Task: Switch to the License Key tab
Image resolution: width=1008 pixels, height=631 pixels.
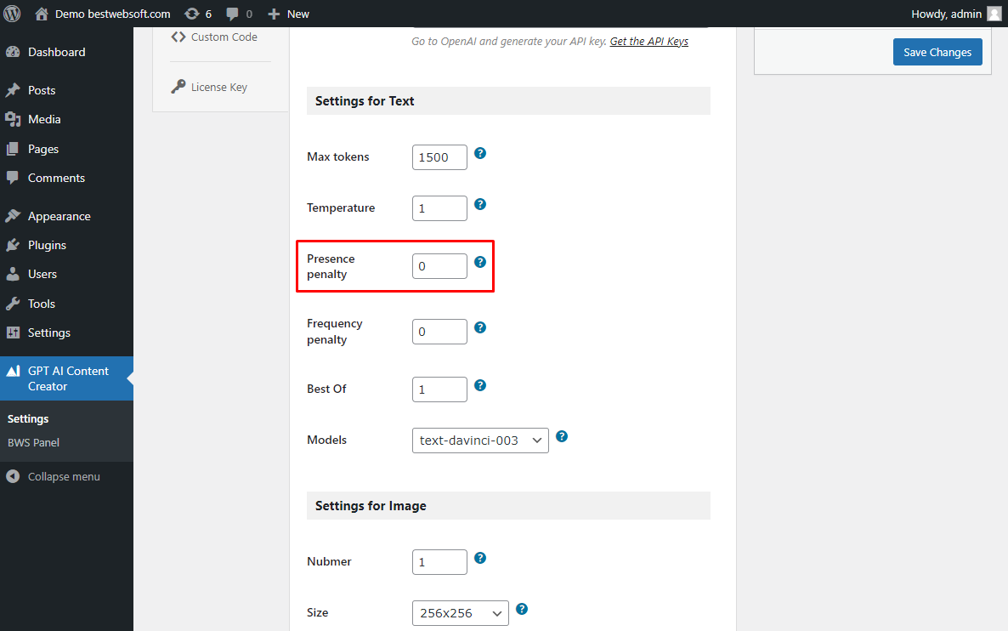Action: tap(220, 87)
